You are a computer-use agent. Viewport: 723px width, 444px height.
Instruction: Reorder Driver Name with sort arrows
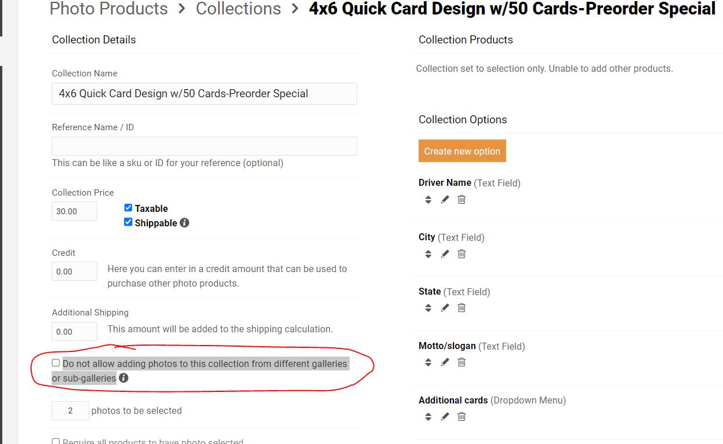tap(428, 199)
